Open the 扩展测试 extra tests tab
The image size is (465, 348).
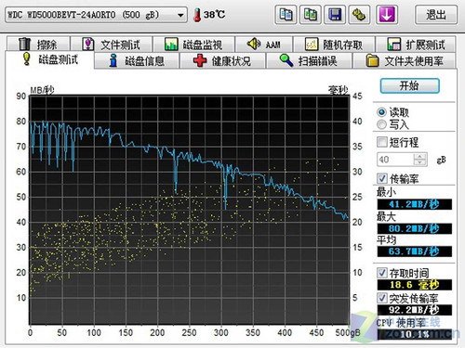[x=416, y=45]
